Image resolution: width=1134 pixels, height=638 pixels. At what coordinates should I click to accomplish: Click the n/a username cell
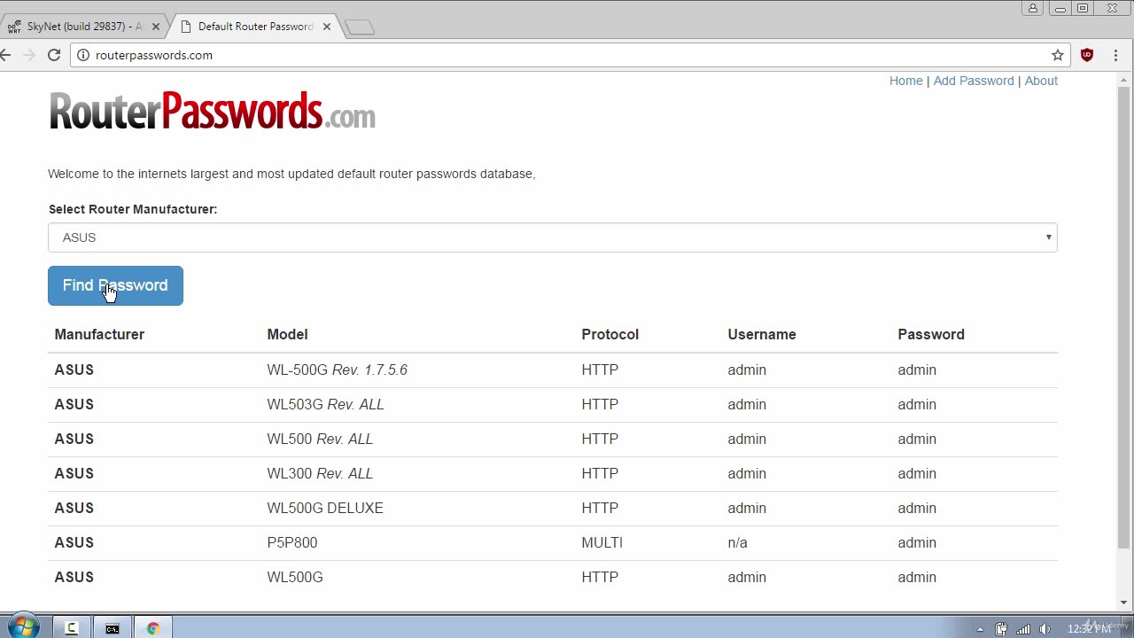pos(737,542)
